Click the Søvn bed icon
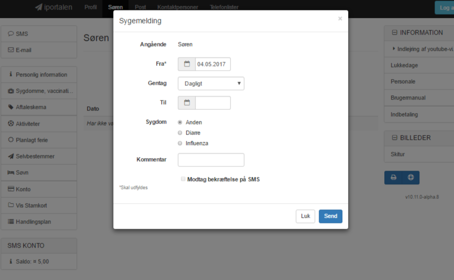Screen dimensions: 454x280 coord(10,172)
